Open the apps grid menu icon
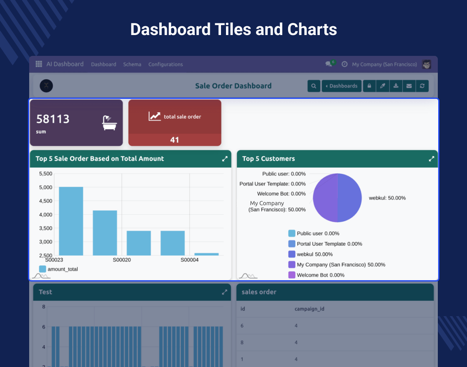The image size is (467, 367). tap(39, 64)
